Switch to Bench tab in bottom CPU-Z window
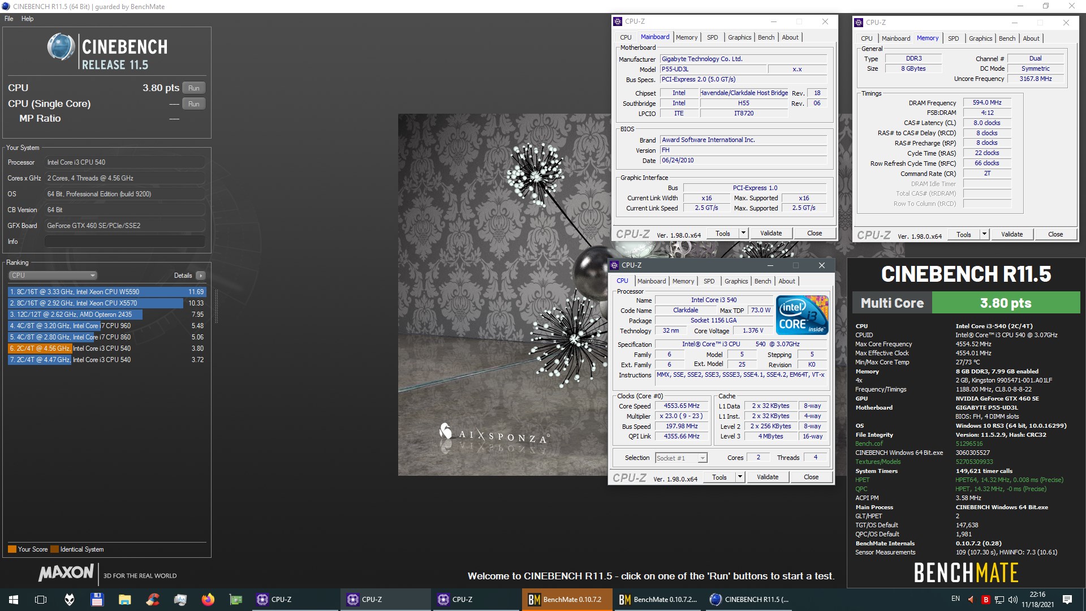The height and width of the screenshot is (611, 1086). tap(762, 281)
